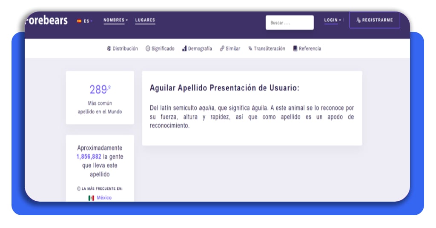
Task: Click the 1,856,882 population figure
Action: pos(89,157)
